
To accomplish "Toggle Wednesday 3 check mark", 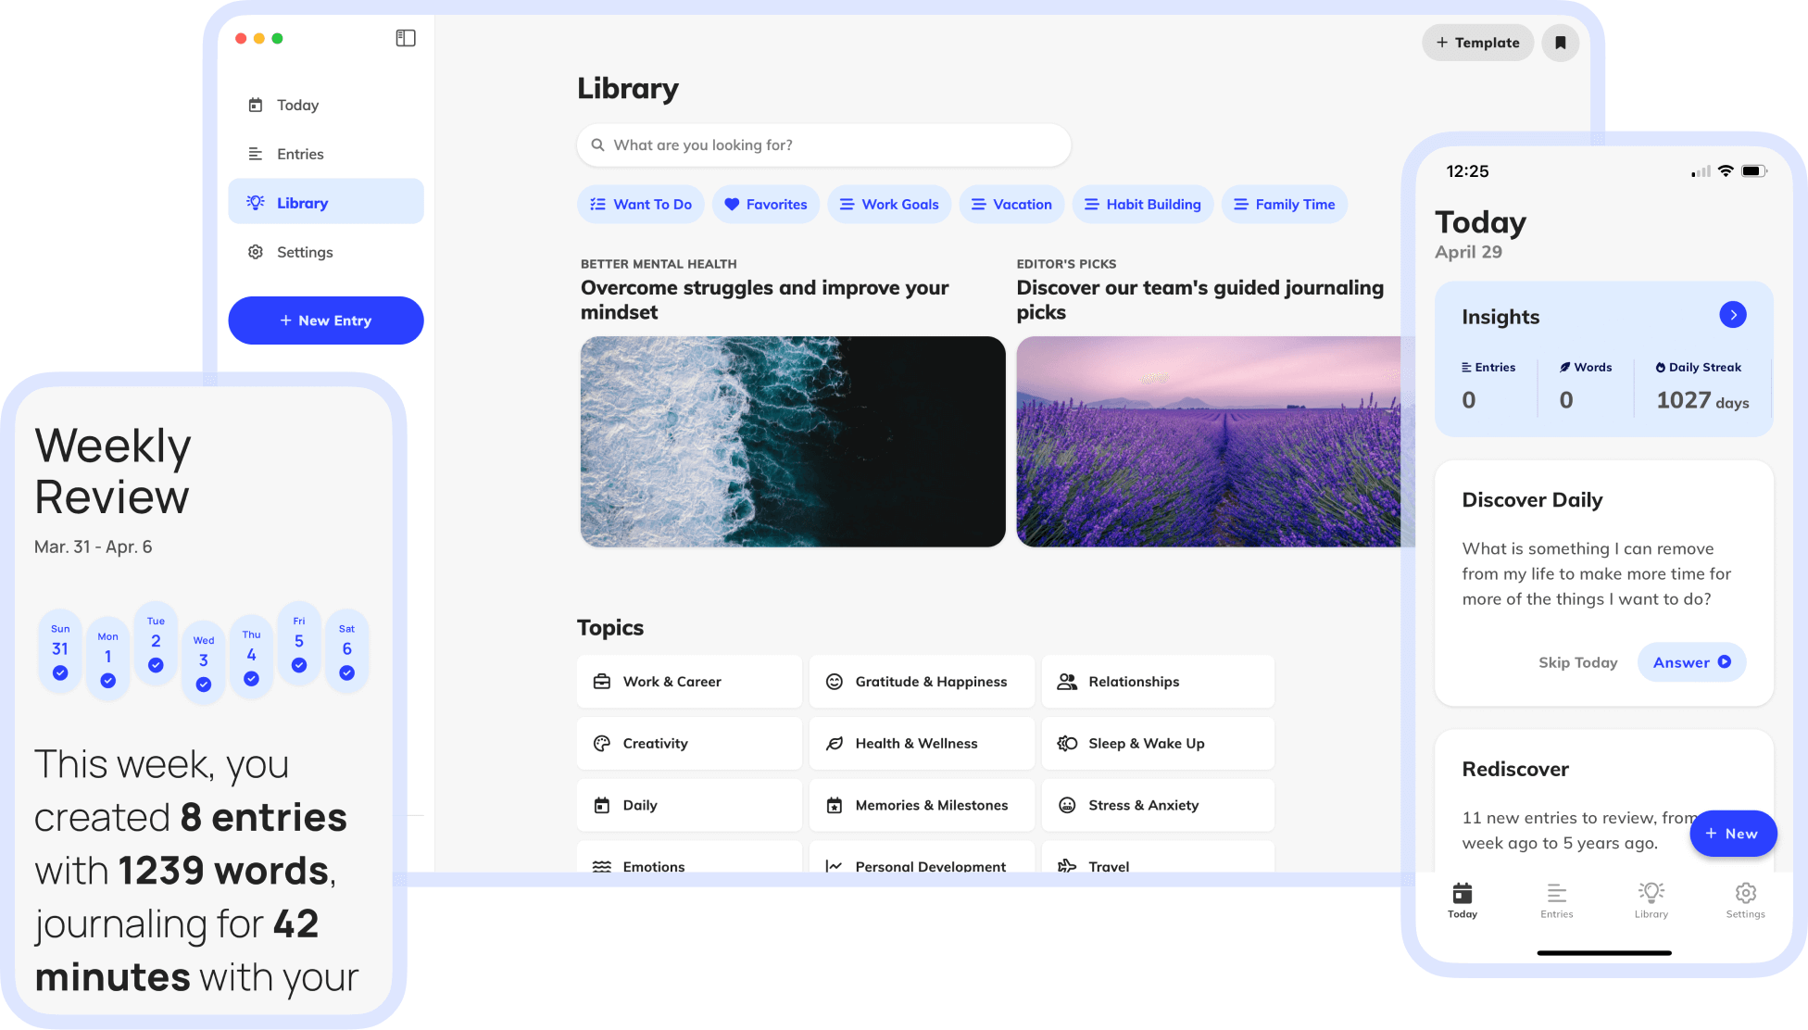I will coord(204,685).
